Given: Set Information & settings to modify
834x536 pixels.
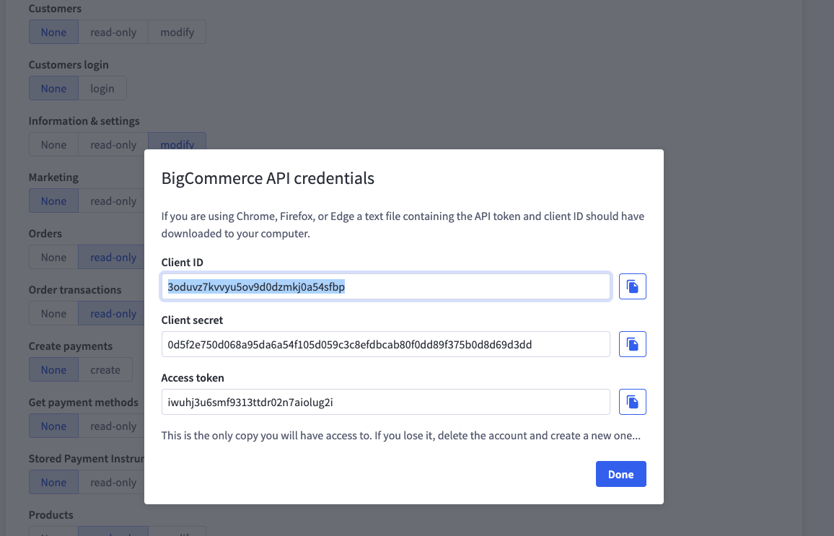Looking at the screenshot, I should point(177,142).
